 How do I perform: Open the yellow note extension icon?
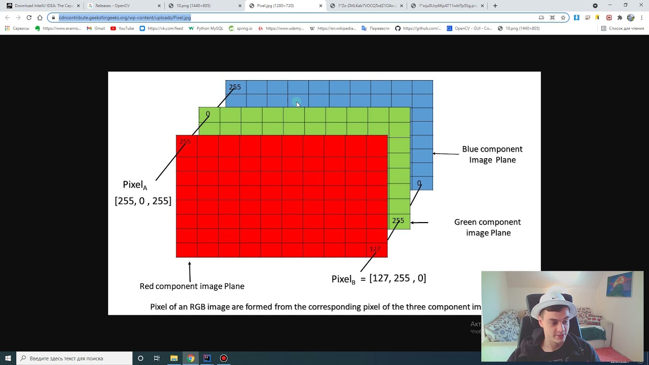click(598, 17)
